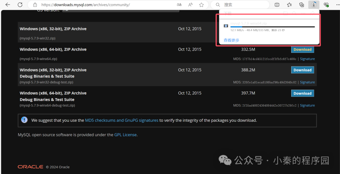
Task: Select MD5 hash 2f35ad40024364084442e30727b29fc2
Action: (269, 105)
